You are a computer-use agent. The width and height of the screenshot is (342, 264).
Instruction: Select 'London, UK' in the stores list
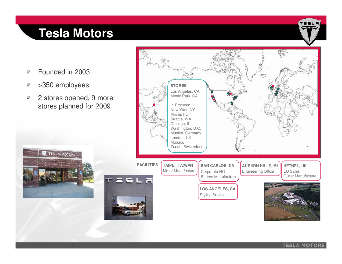(181, 138)
